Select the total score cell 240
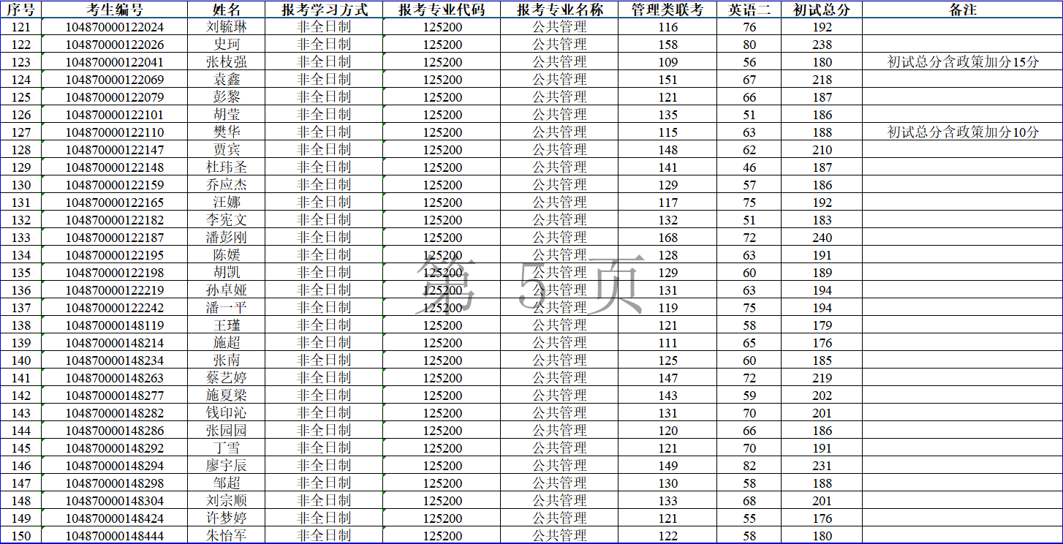 pos(822,238)
